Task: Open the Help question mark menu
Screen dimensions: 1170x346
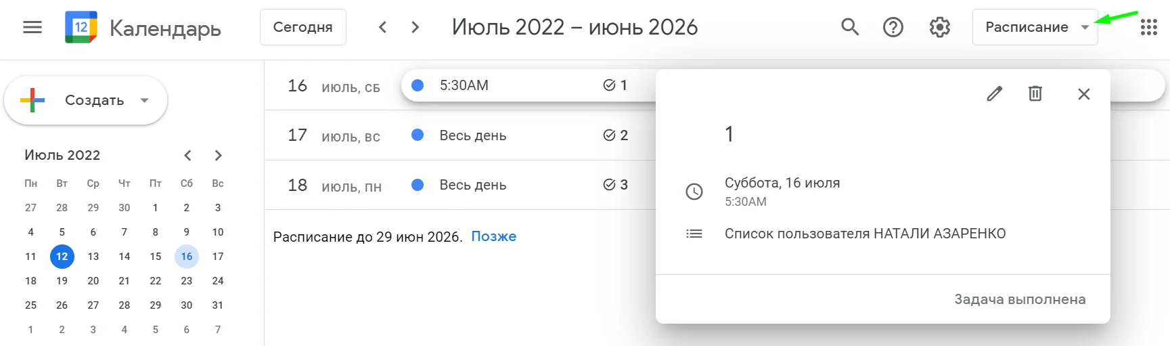Action: click(893, 27)
